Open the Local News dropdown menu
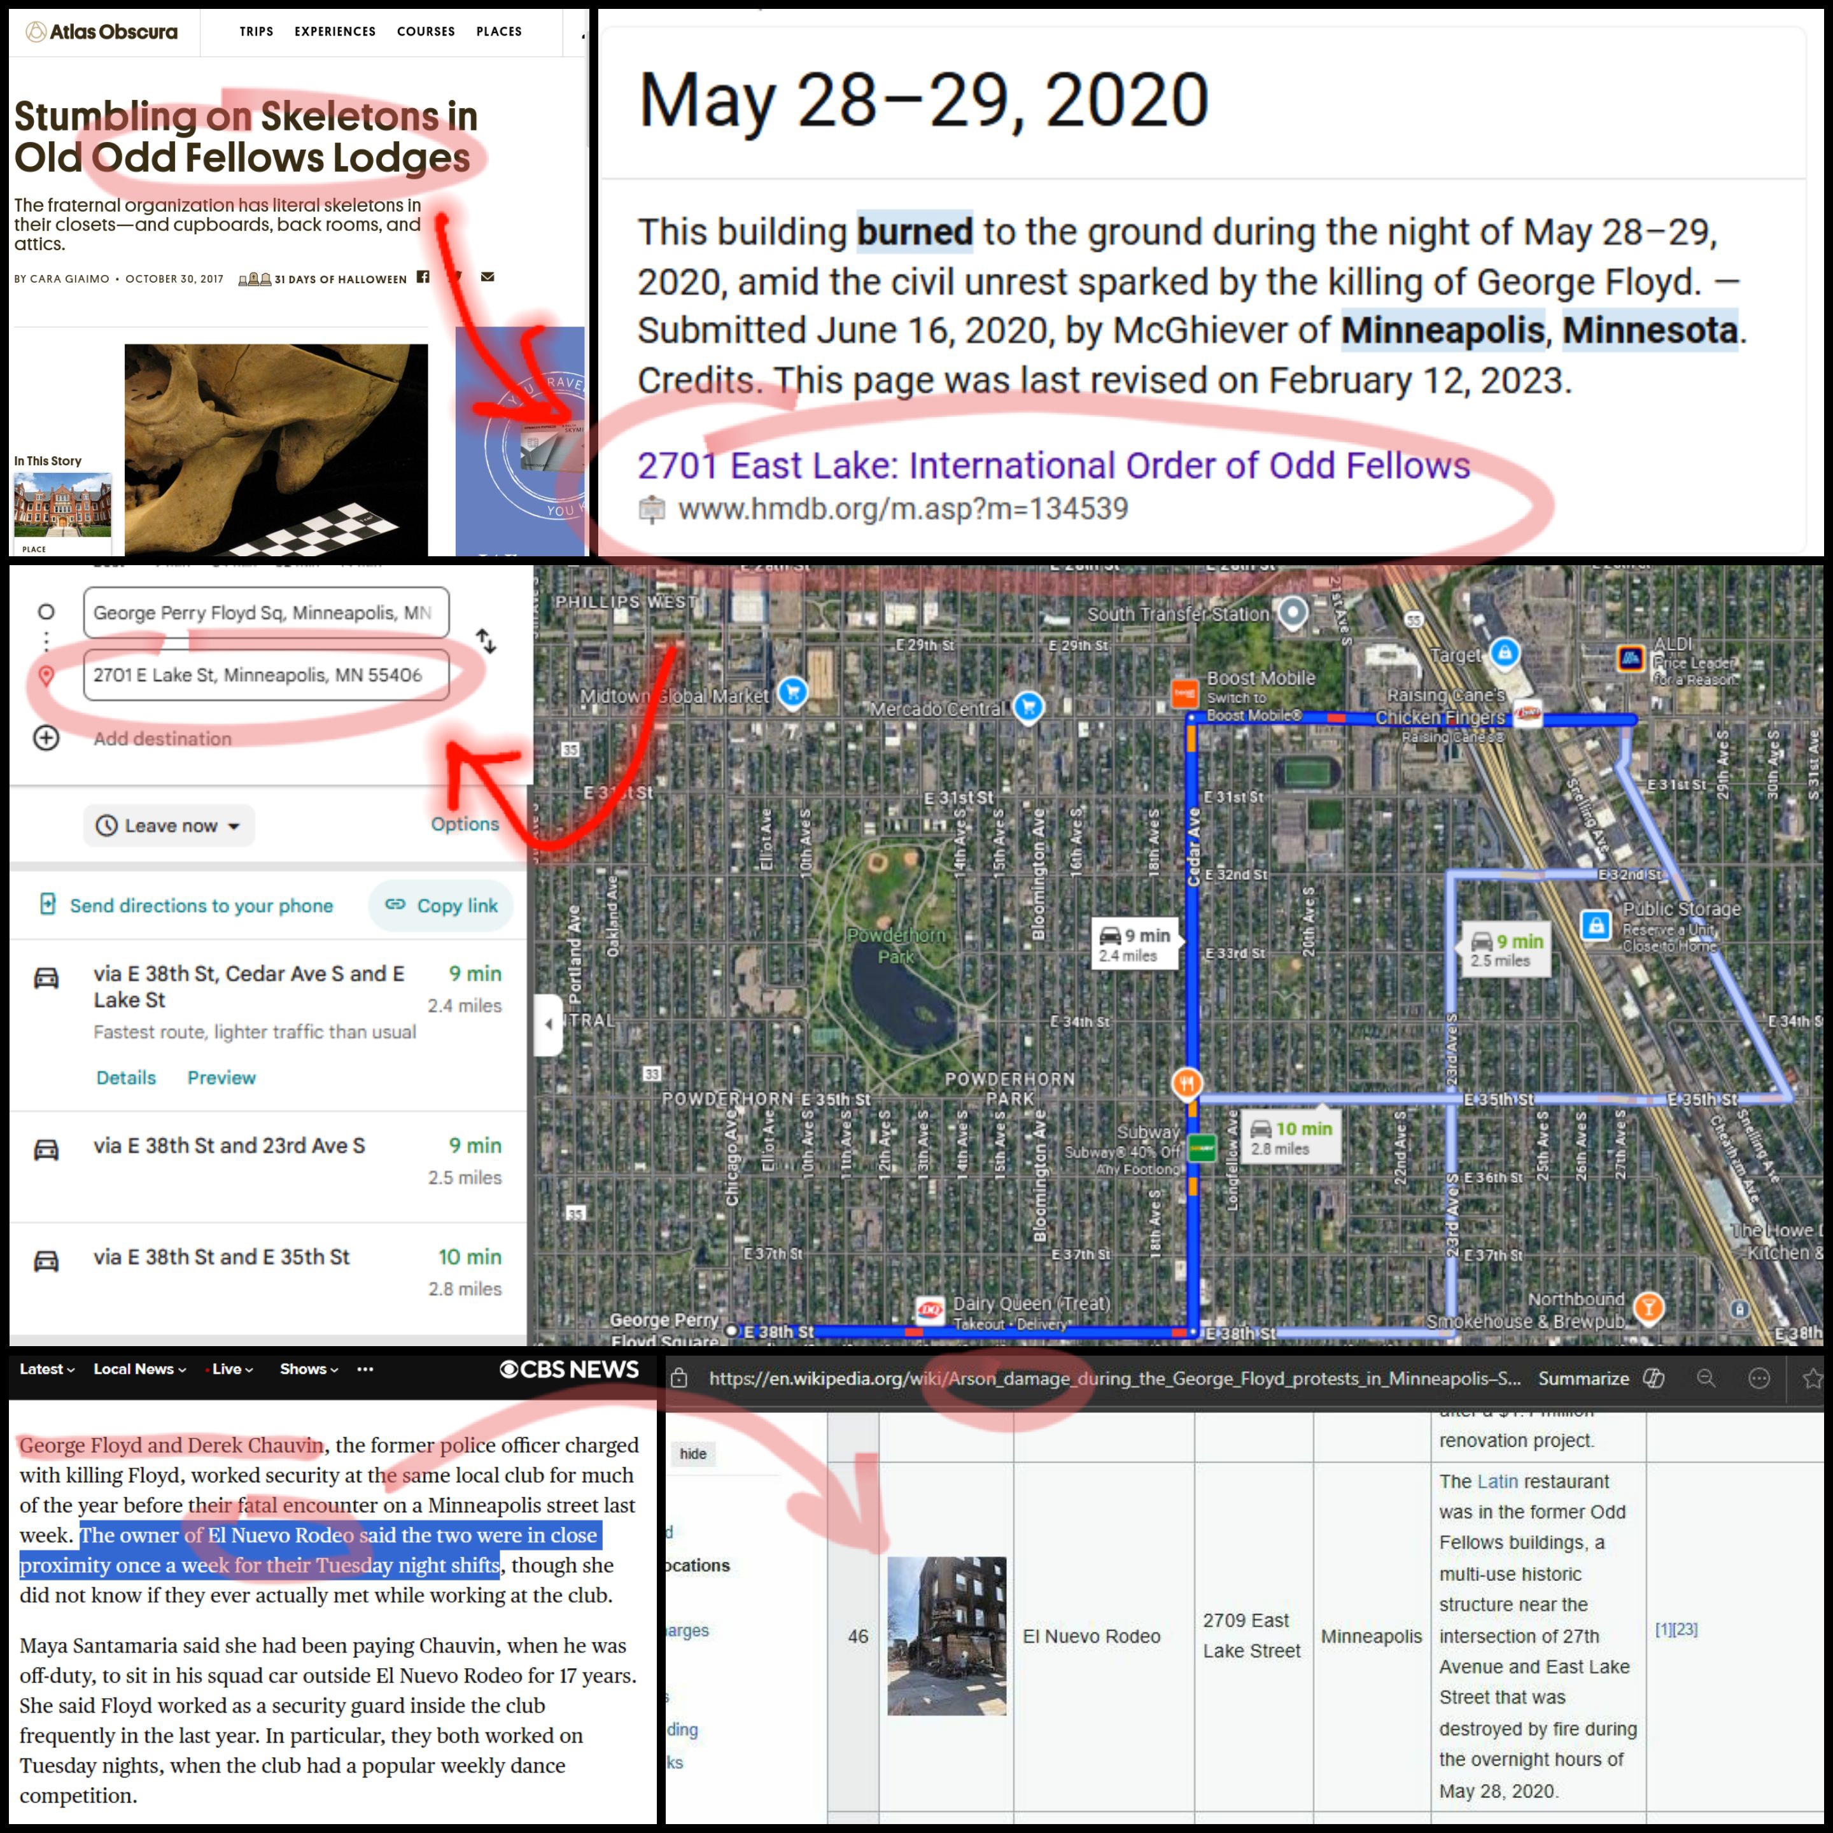 tap(139, 1369)
